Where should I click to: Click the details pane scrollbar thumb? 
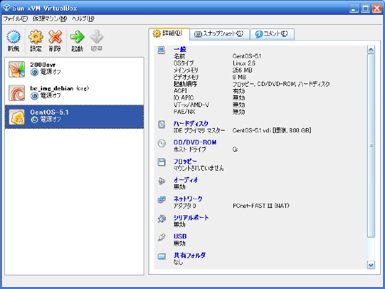(371, 145)
